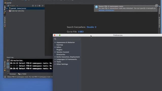Click the search magnifier icon in Preferences

[55, 39]
